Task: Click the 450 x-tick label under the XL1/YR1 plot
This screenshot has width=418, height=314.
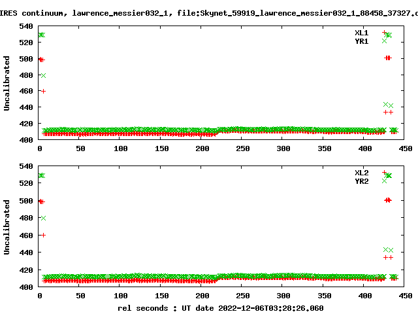Action: click(x=406, y=148)
